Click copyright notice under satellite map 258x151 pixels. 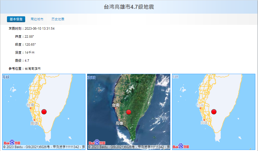coord(129,147)
